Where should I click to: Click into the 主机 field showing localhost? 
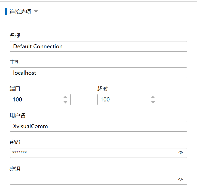(98, 73)
